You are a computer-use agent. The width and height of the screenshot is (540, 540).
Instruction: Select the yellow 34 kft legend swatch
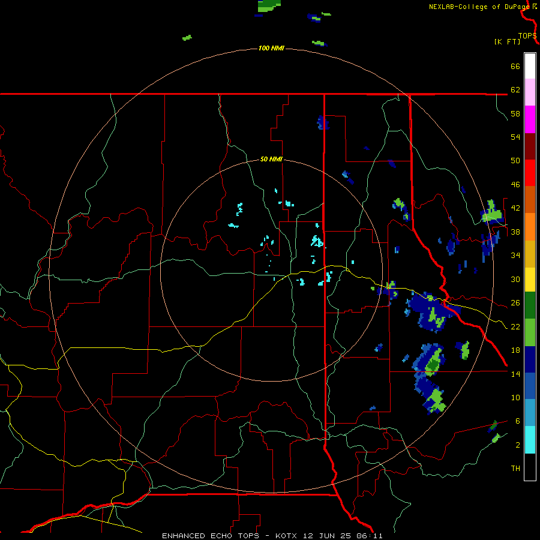click(530, 280)
